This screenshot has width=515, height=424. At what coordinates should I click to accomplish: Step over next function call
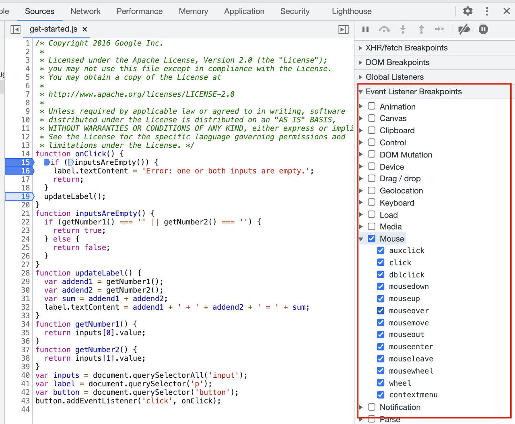(x=384, y=29)
